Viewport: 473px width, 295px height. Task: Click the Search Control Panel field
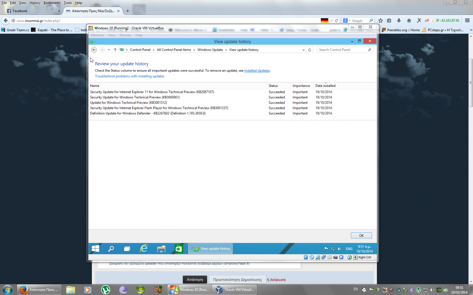click(x=345, y=50)
